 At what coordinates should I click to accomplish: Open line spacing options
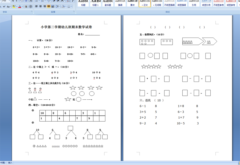(x=58, y=6)
